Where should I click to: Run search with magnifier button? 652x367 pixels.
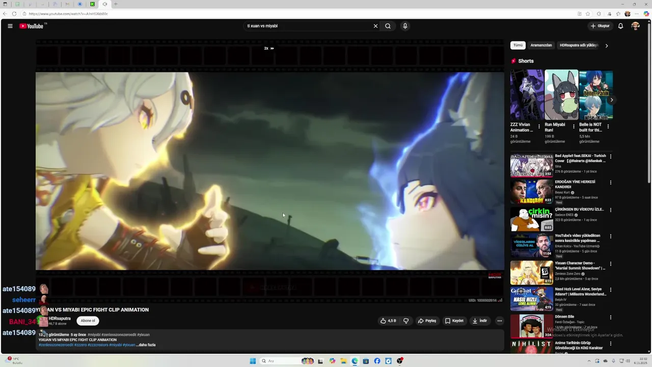click(388, 26)
